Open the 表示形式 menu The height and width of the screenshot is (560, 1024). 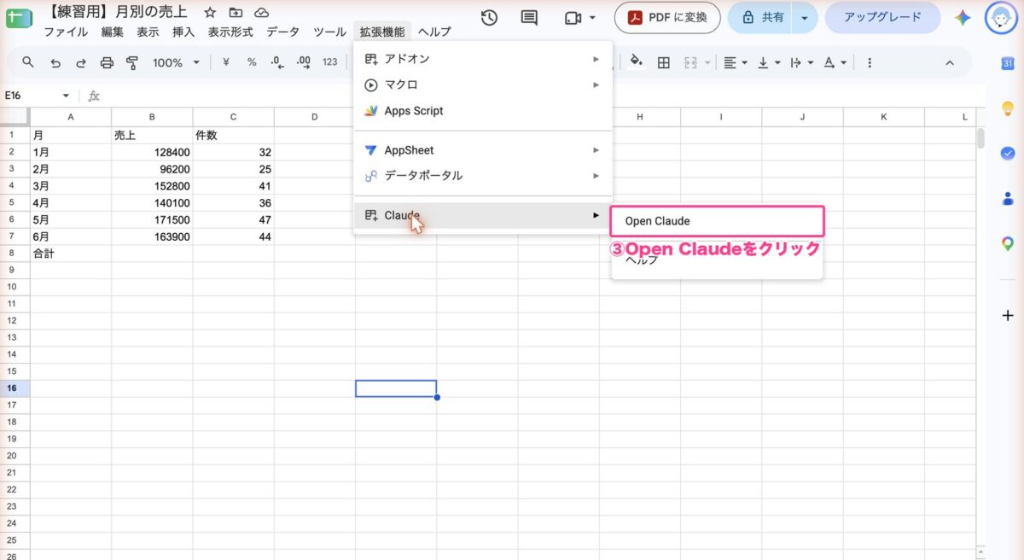(230, 32)
